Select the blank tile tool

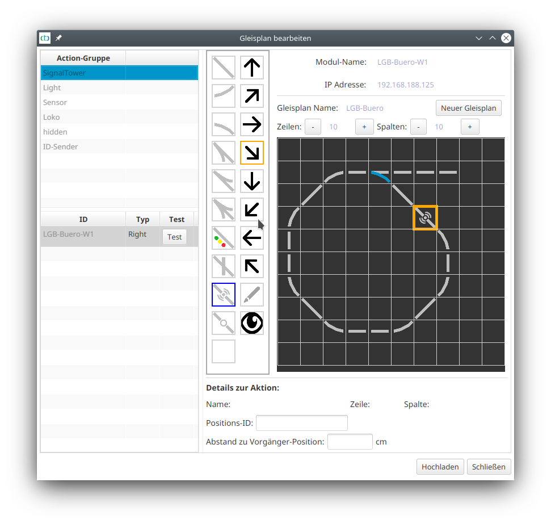pos(223,351)
